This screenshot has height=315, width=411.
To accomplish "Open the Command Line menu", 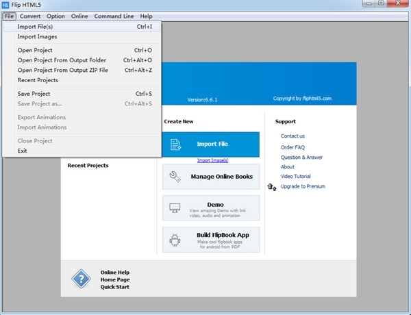I will 114,16.
